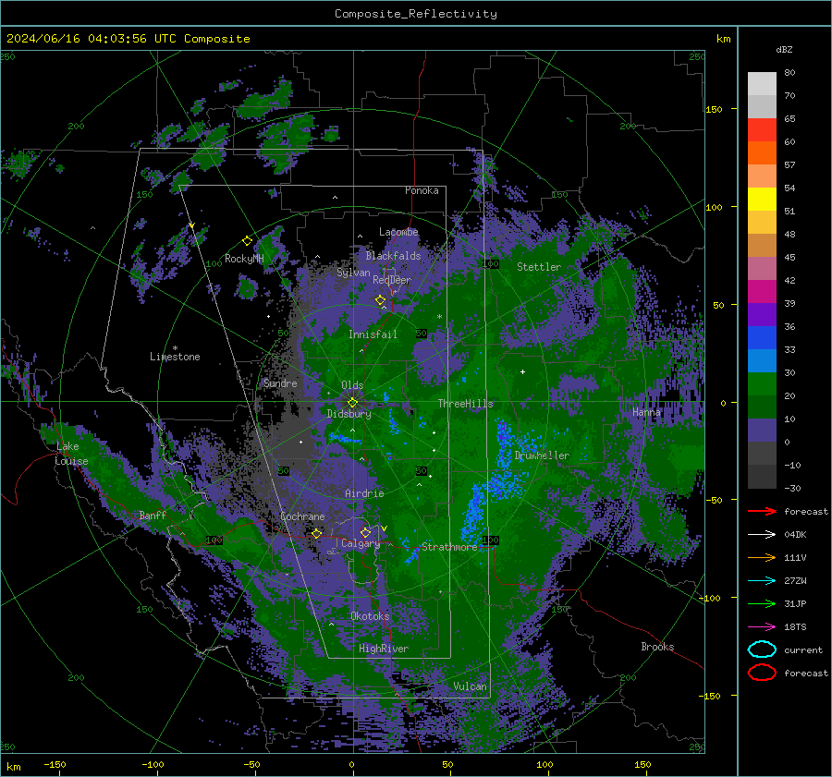Click the Lacombe city label
The image size is (832, 777).
(x=398, y=232)
